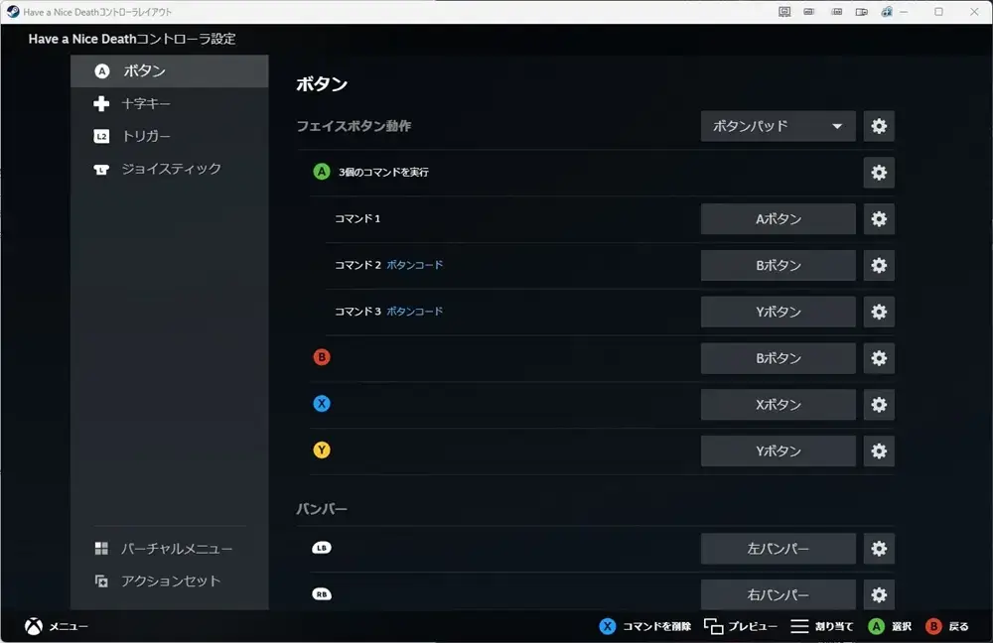Click the green A button glyph in the list
Viewport: 993px width, 643px height.
(x=322, y=172)
